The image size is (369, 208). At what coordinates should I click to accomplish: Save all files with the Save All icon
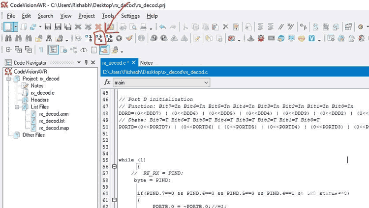point(68,27)
